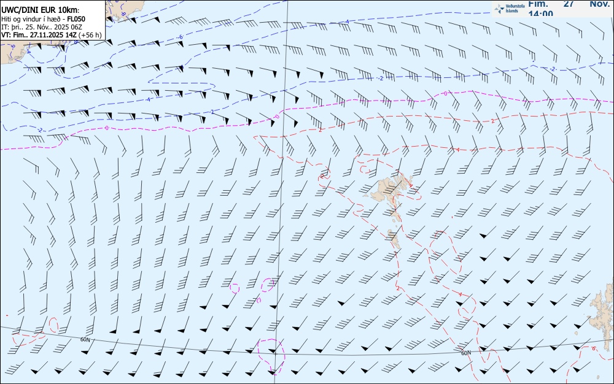This screenshot has height=384, width=614.
Task: Click the 'UWC/DINI EUR 10km' chart title
Action: click(x=40, y=10)
